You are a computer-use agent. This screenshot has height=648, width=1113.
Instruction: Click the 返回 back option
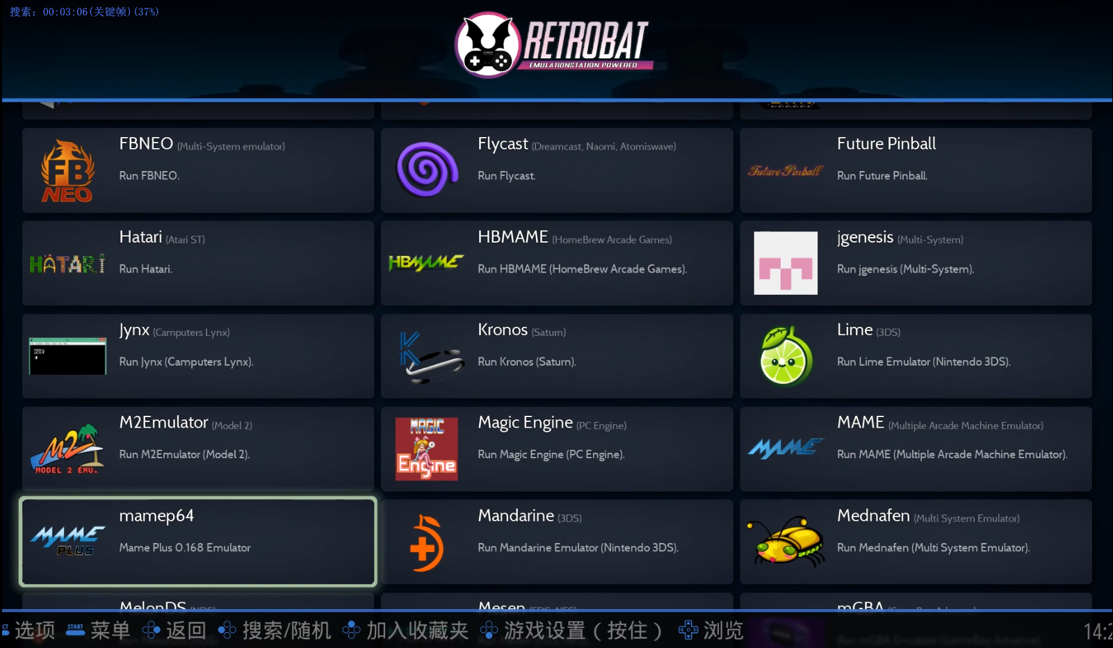[174, 631]
